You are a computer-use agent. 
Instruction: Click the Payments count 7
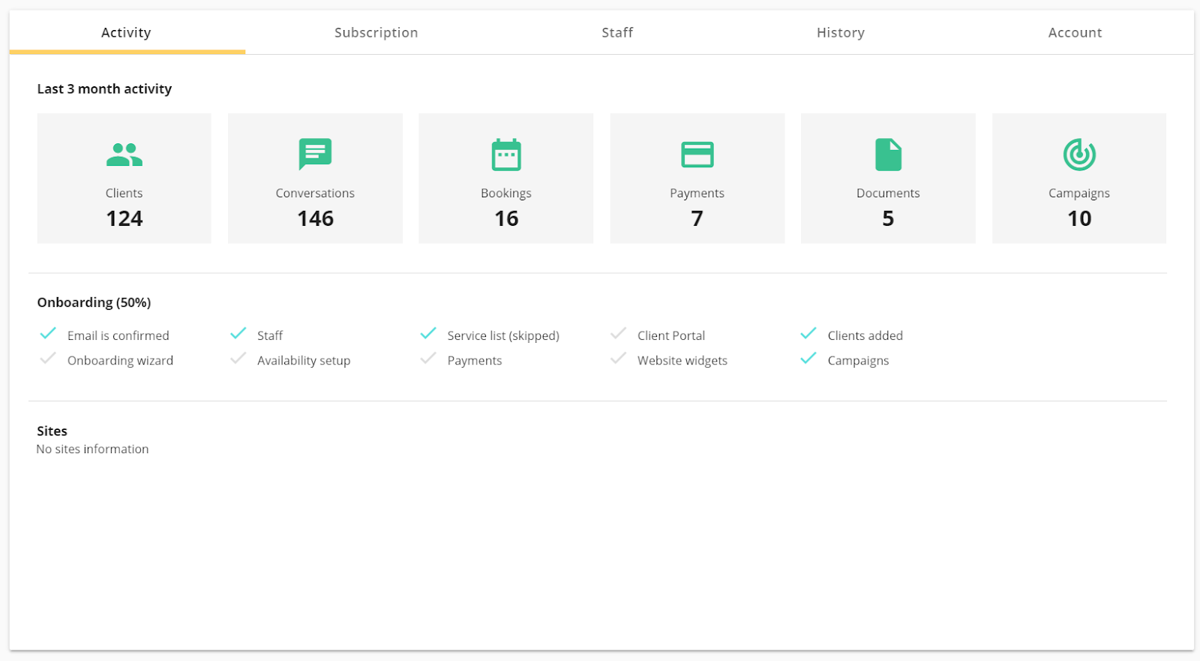[x=697, y=218]
